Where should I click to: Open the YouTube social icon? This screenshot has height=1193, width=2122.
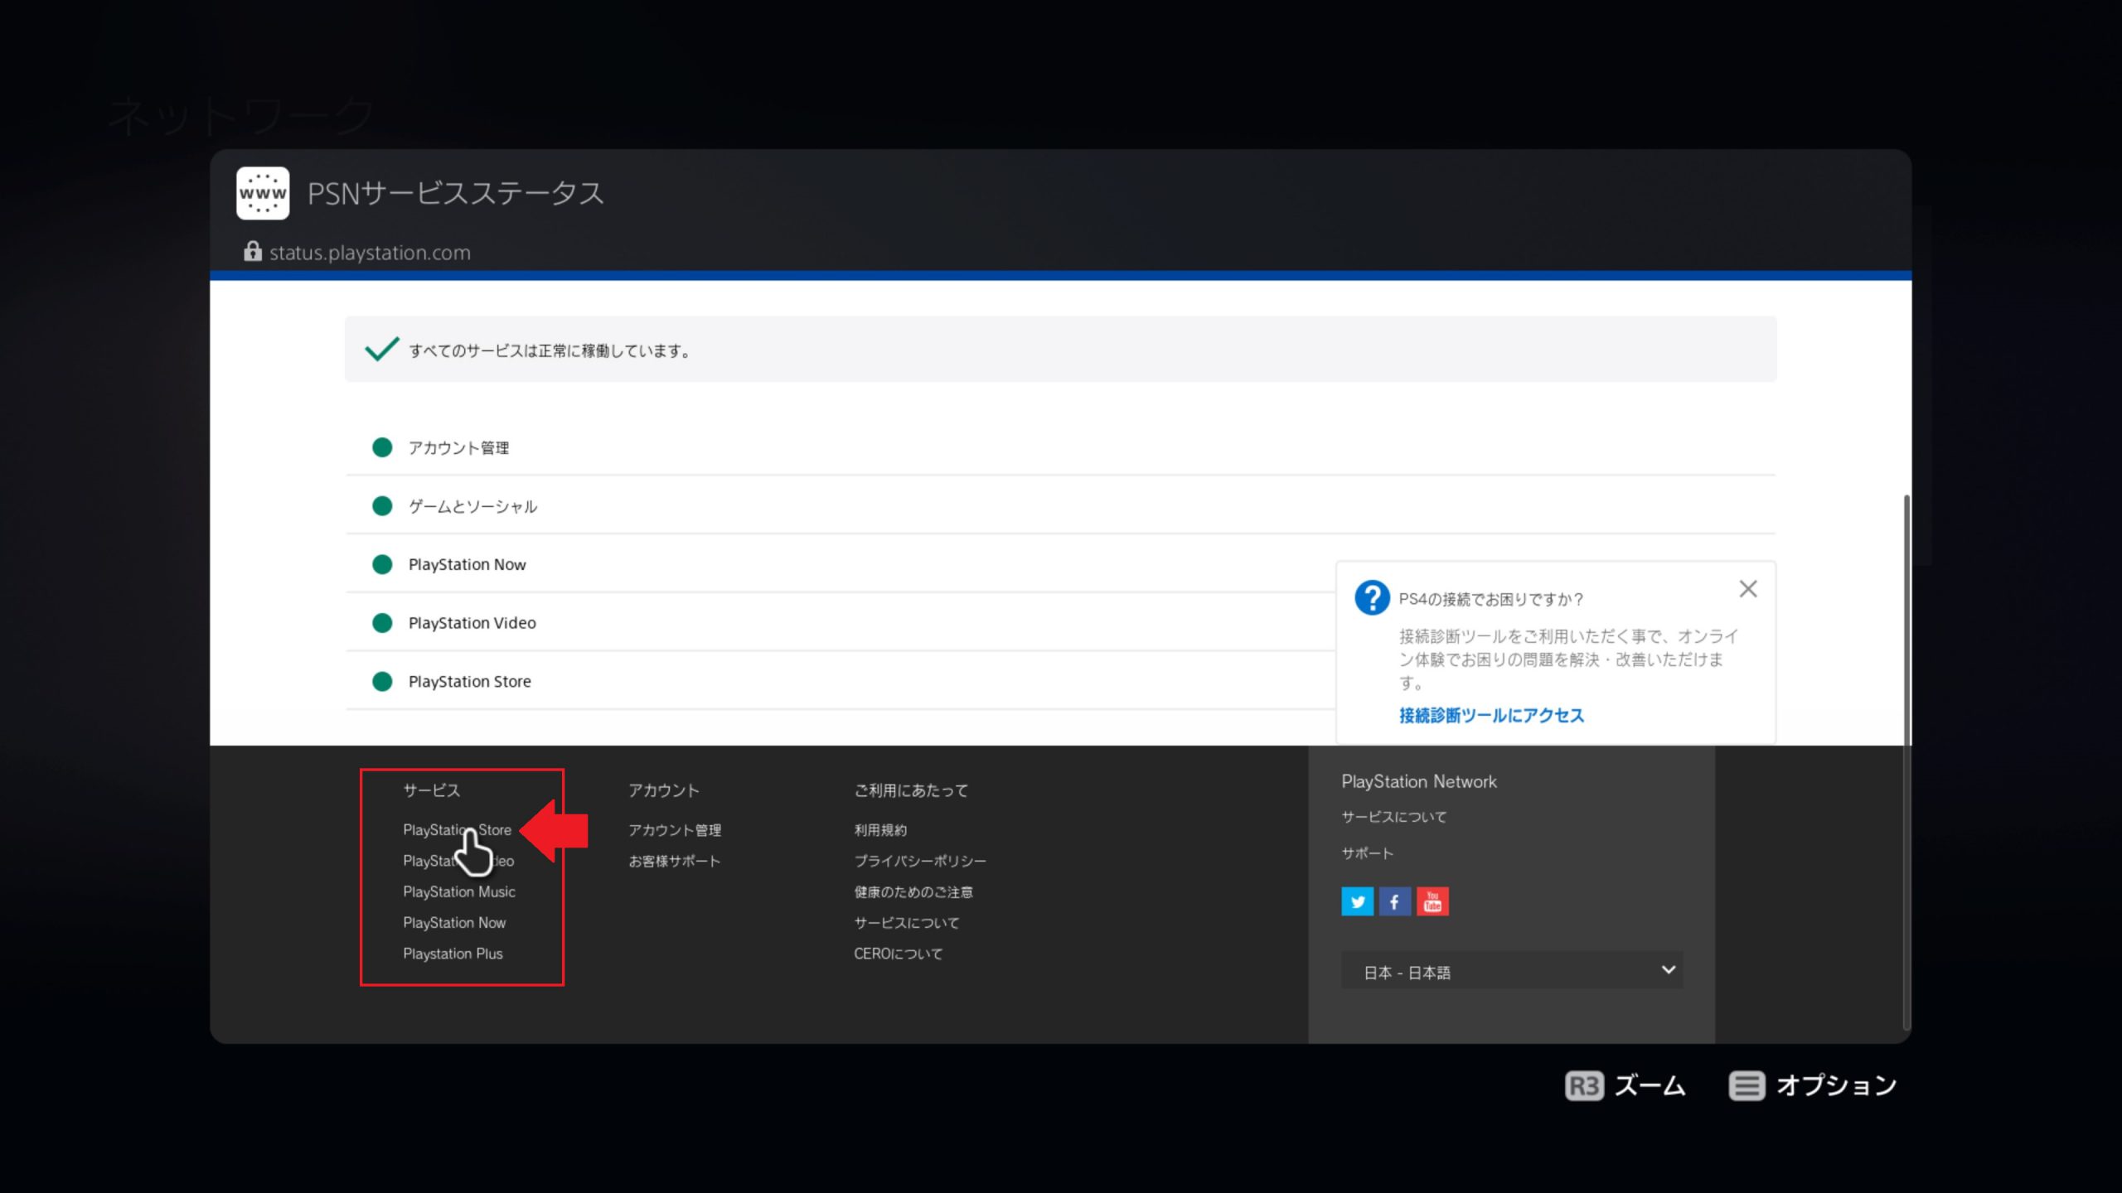[x=1433, y=901]
